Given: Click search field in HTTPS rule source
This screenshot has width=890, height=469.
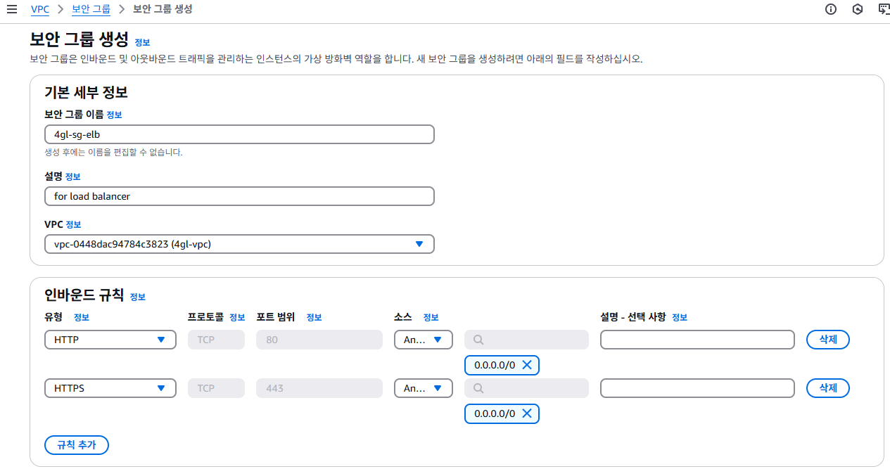Looking at the screenshot, I should tap(526, 388).
